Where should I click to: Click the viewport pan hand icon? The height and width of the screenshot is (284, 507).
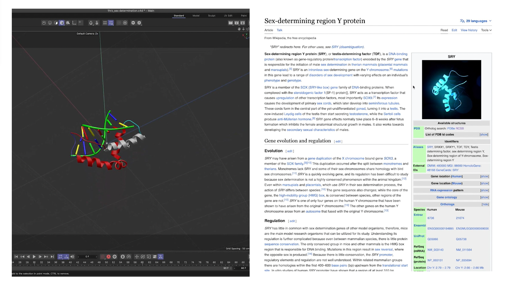pos(239,29)
